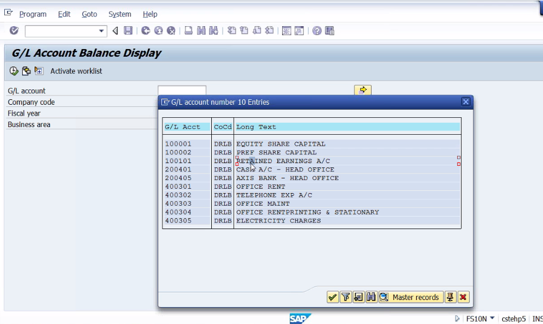Open the Goto menu
The image size is (543, 324).
tap(89, 14)
